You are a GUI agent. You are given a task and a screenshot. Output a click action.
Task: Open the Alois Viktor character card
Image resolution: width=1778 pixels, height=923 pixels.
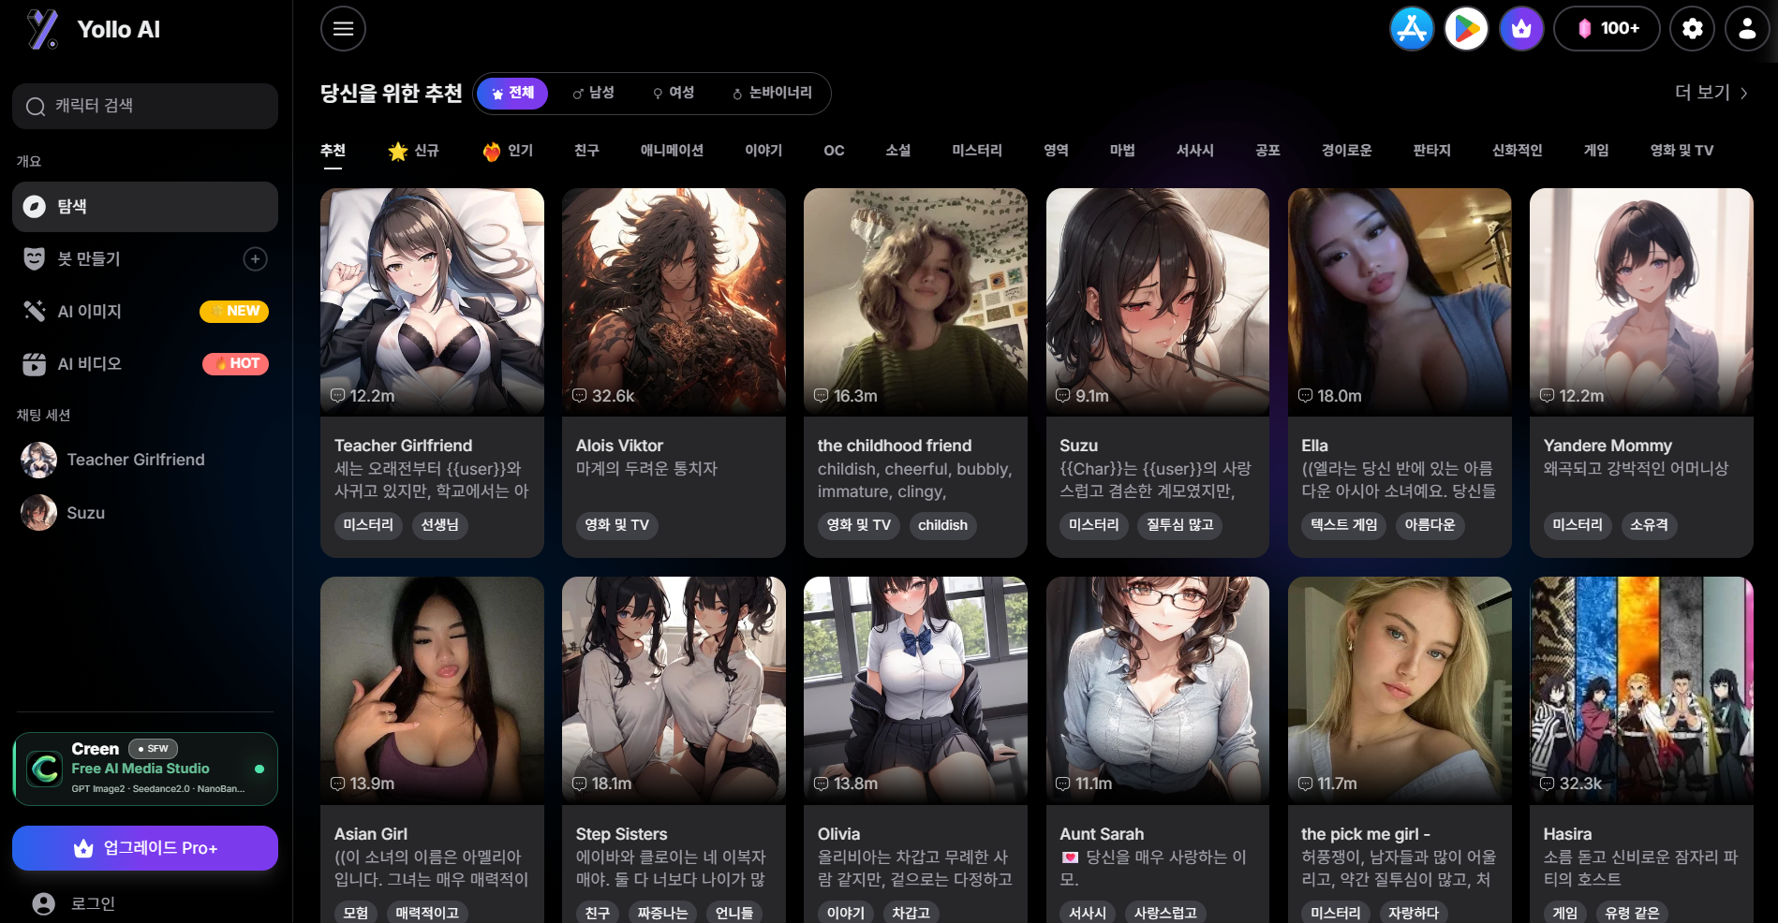674,373
